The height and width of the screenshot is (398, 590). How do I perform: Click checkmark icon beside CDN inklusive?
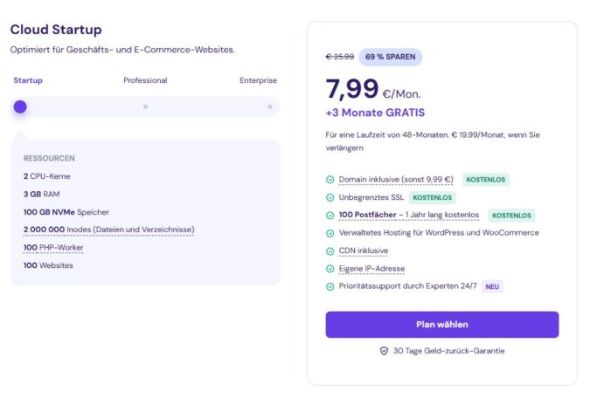(330, 251)
